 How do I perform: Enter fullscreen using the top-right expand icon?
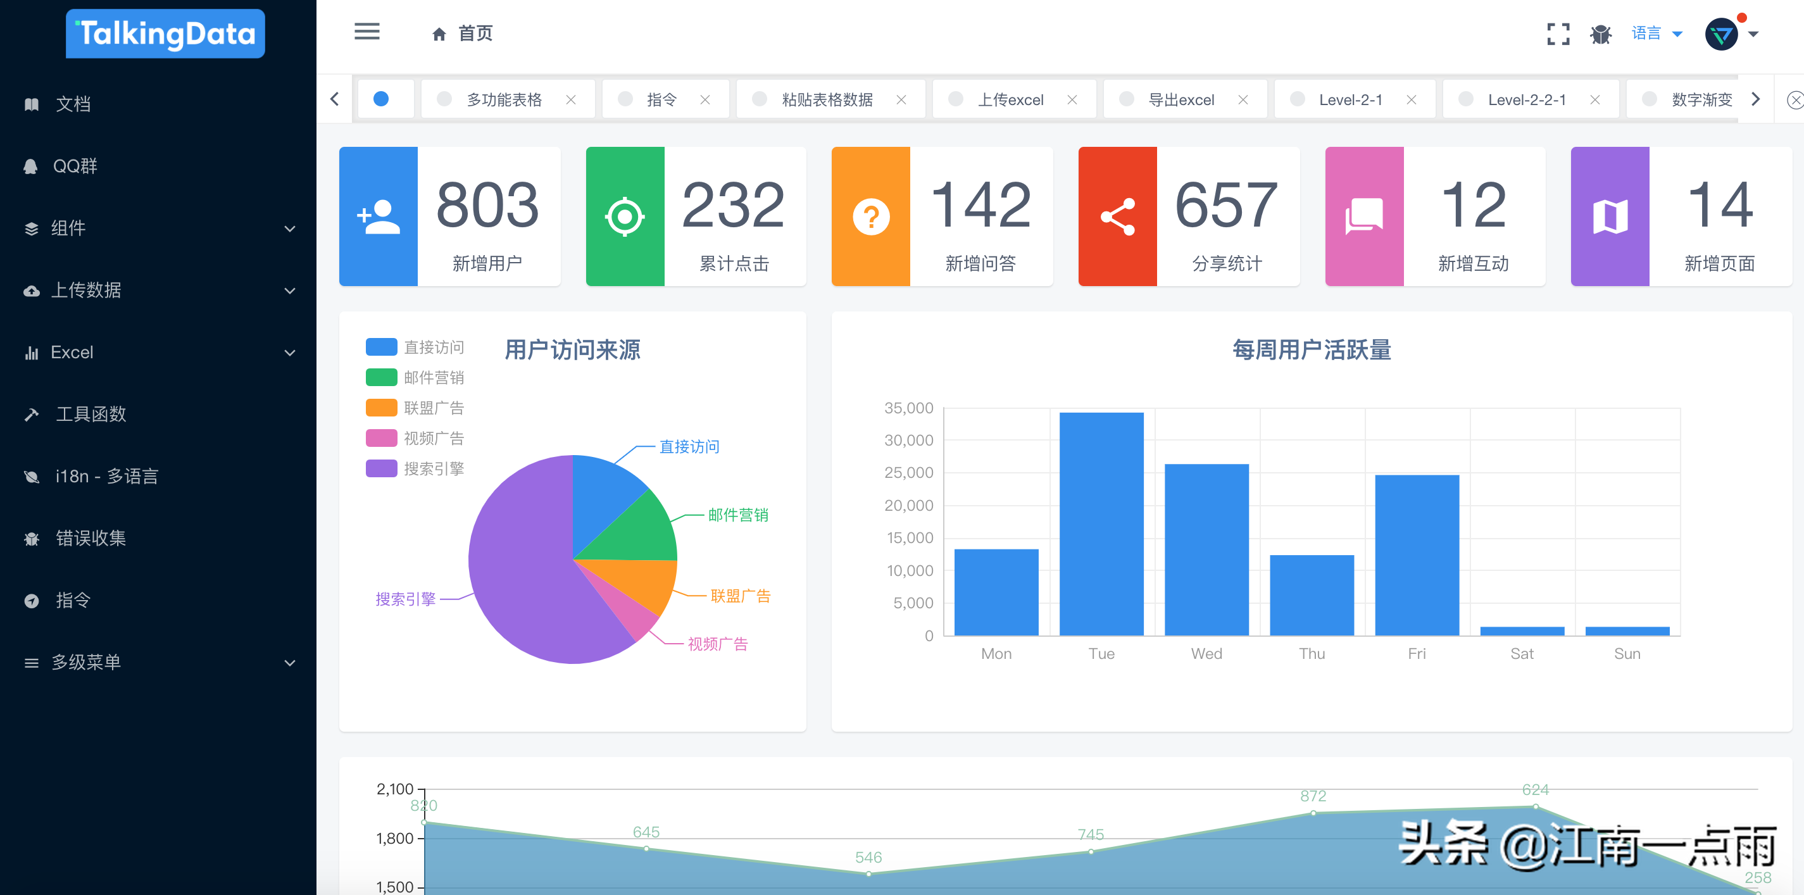[x=1558, y=32]
